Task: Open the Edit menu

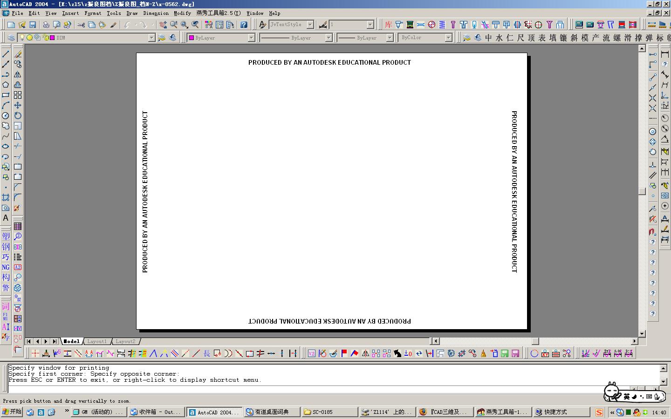Action: coord(34,13)
